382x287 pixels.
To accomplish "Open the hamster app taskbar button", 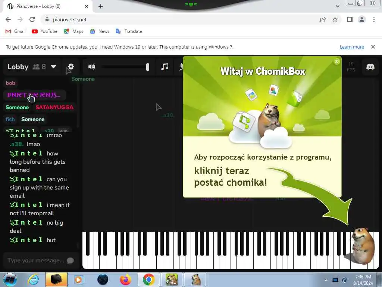I will coord(195,280).
